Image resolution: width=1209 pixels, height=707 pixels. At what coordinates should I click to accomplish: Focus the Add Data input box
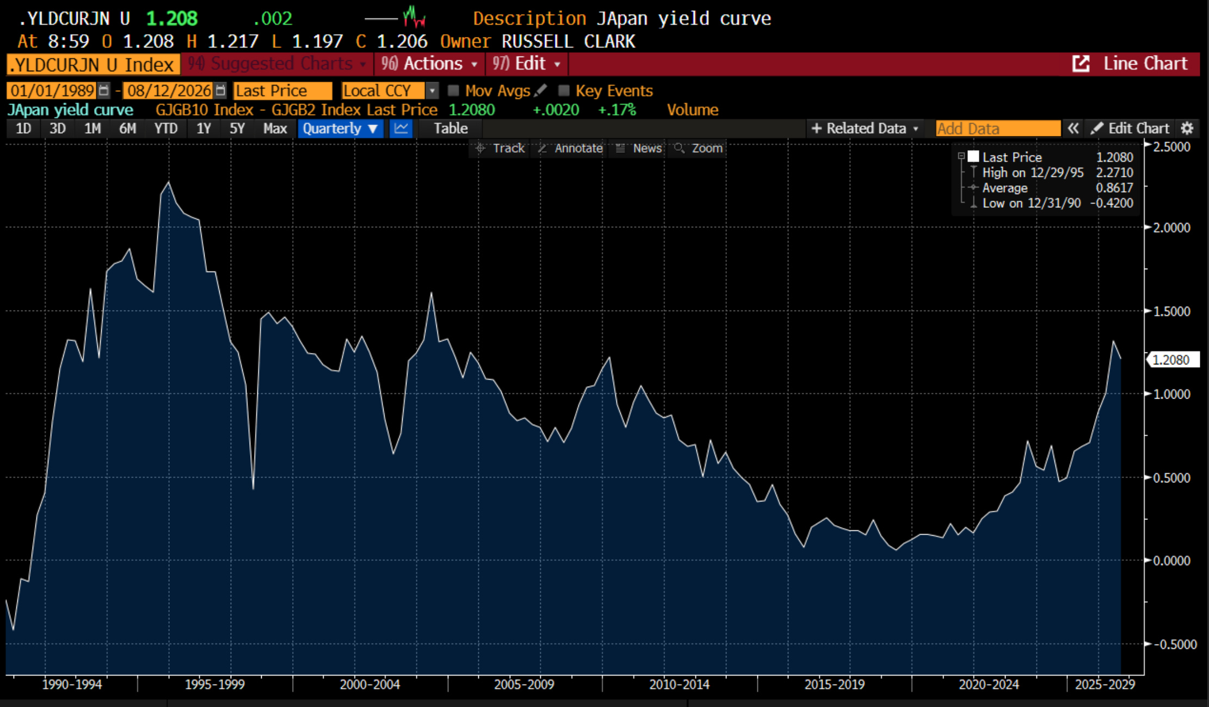click(x=998, y=128)
